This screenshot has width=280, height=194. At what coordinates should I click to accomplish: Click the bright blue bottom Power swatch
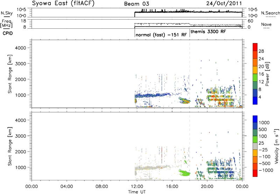tap(255, 101)
